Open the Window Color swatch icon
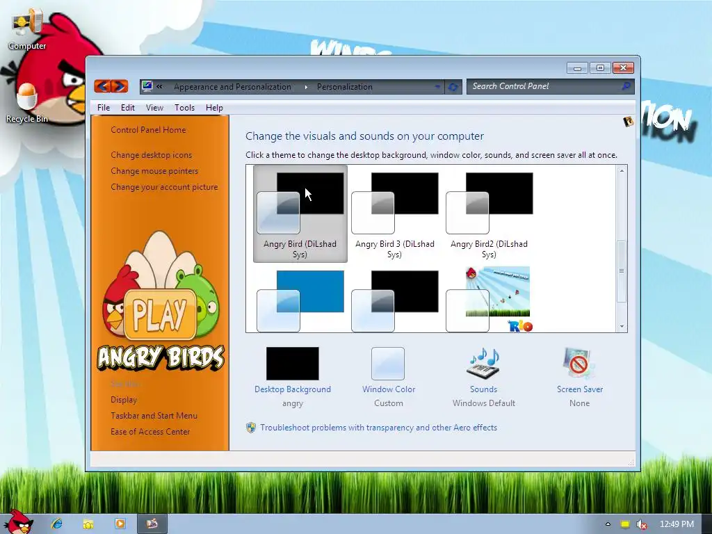 click(388, 363)
